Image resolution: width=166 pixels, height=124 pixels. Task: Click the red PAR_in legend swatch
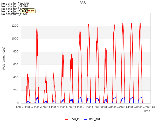(x=67, y=119)
